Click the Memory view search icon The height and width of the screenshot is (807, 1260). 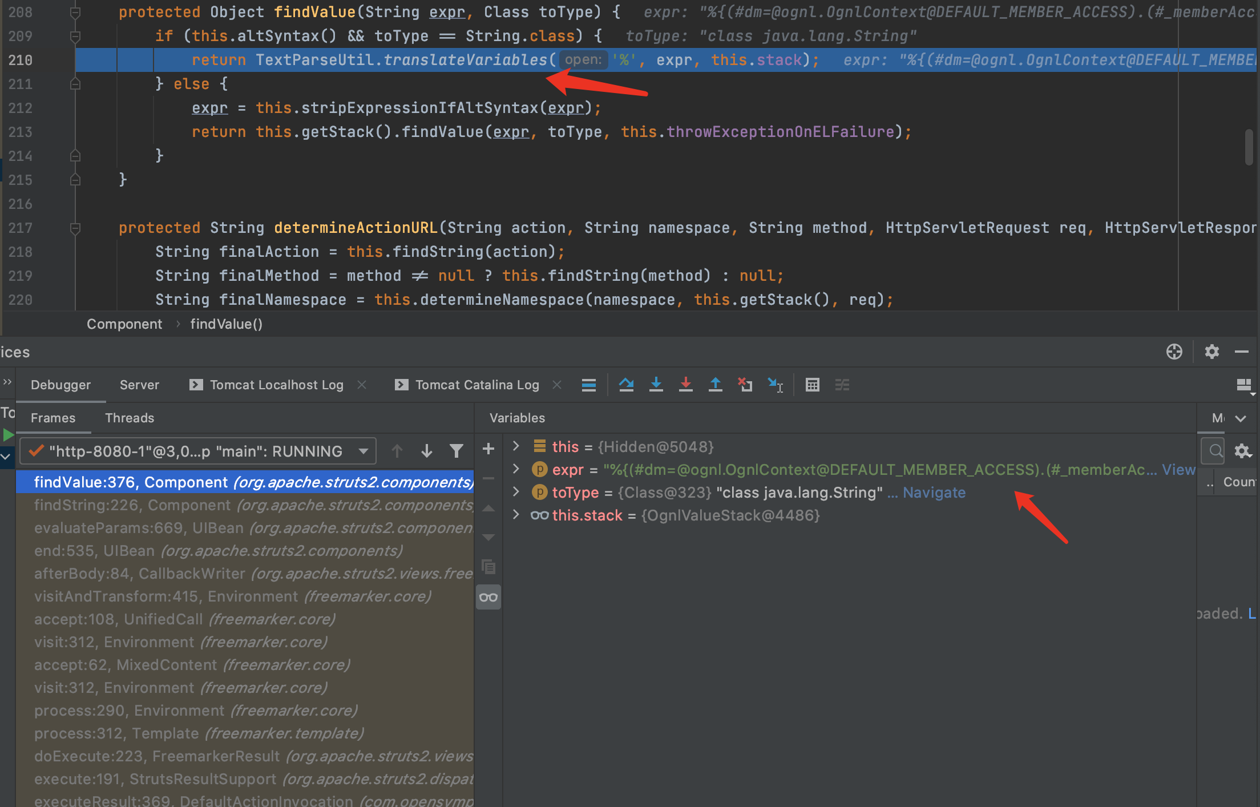coord(1215,451)
